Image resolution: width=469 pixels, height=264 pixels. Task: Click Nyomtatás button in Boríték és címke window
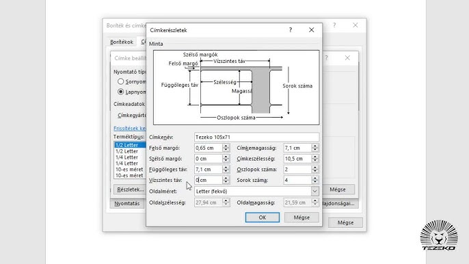(127, 204)
